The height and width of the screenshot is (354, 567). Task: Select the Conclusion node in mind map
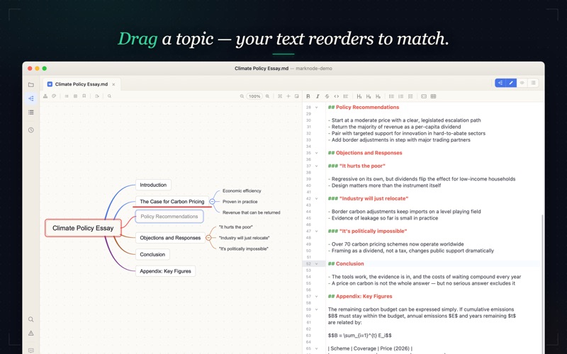tap(152, 254)
